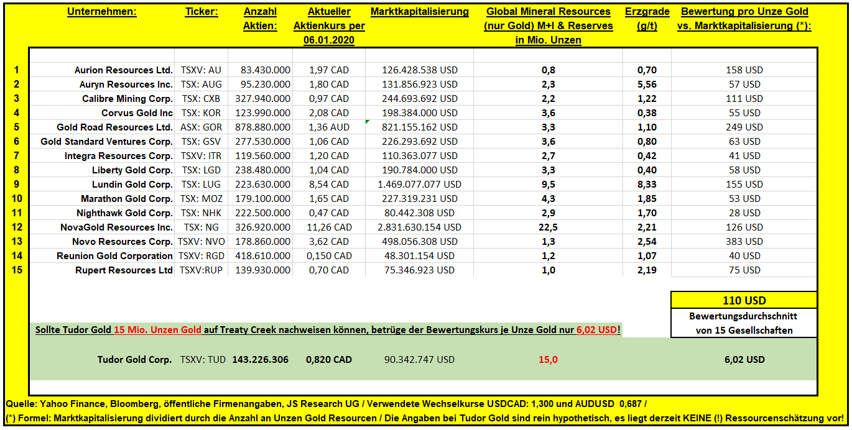Select the 'Unternehmen:' column header
This screenshot has height=430, width=852.
pyautogui.click(x=101, y=12)
